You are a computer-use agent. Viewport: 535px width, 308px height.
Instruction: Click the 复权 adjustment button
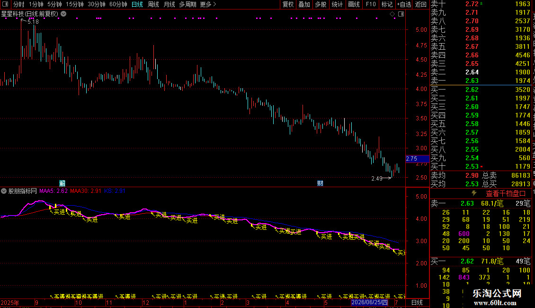point(288,4)
